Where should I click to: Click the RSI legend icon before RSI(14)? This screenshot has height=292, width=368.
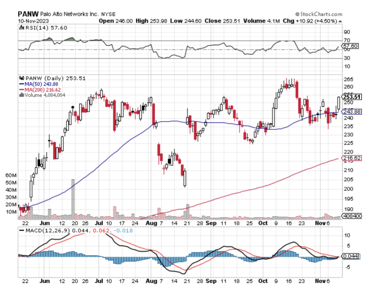tap(21, 28)
